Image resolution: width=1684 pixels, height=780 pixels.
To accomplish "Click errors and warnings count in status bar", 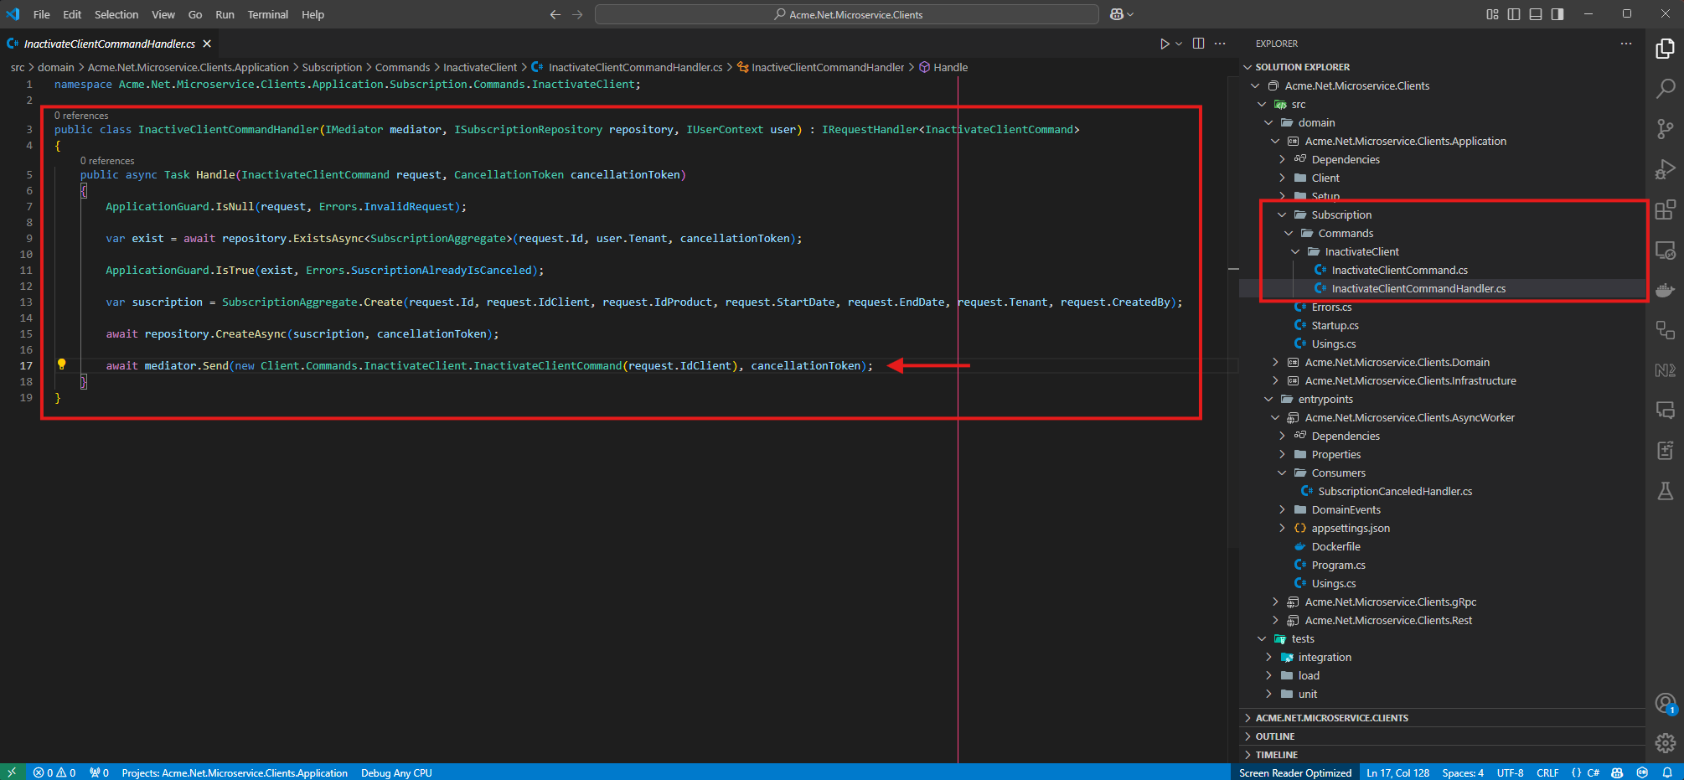I will pos(54,772).
